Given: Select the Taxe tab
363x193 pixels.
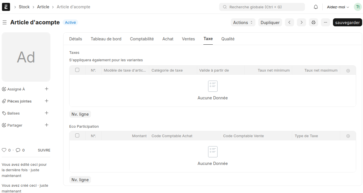Looking at the screenshot, I should pos(208,39).
